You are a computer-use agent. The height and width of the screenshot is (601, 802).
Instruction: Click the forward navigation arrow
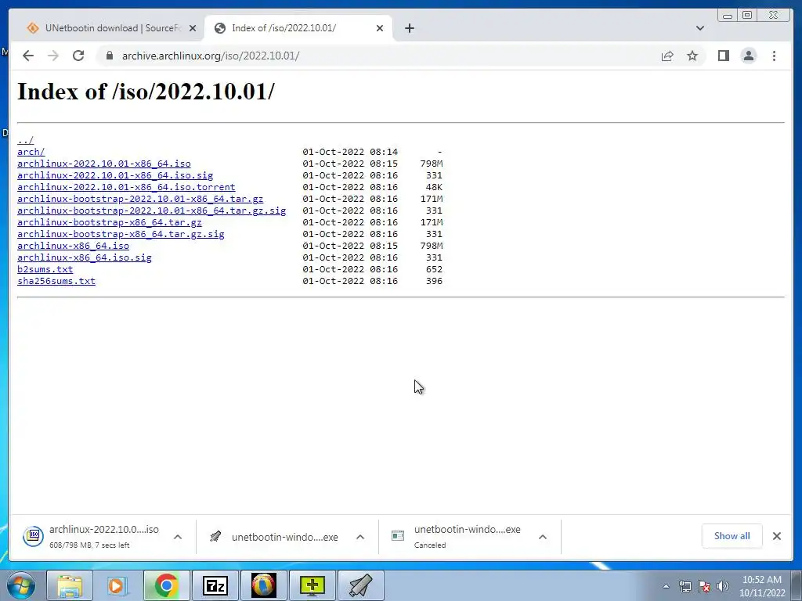pyautogui.click(x=53, y=56)
